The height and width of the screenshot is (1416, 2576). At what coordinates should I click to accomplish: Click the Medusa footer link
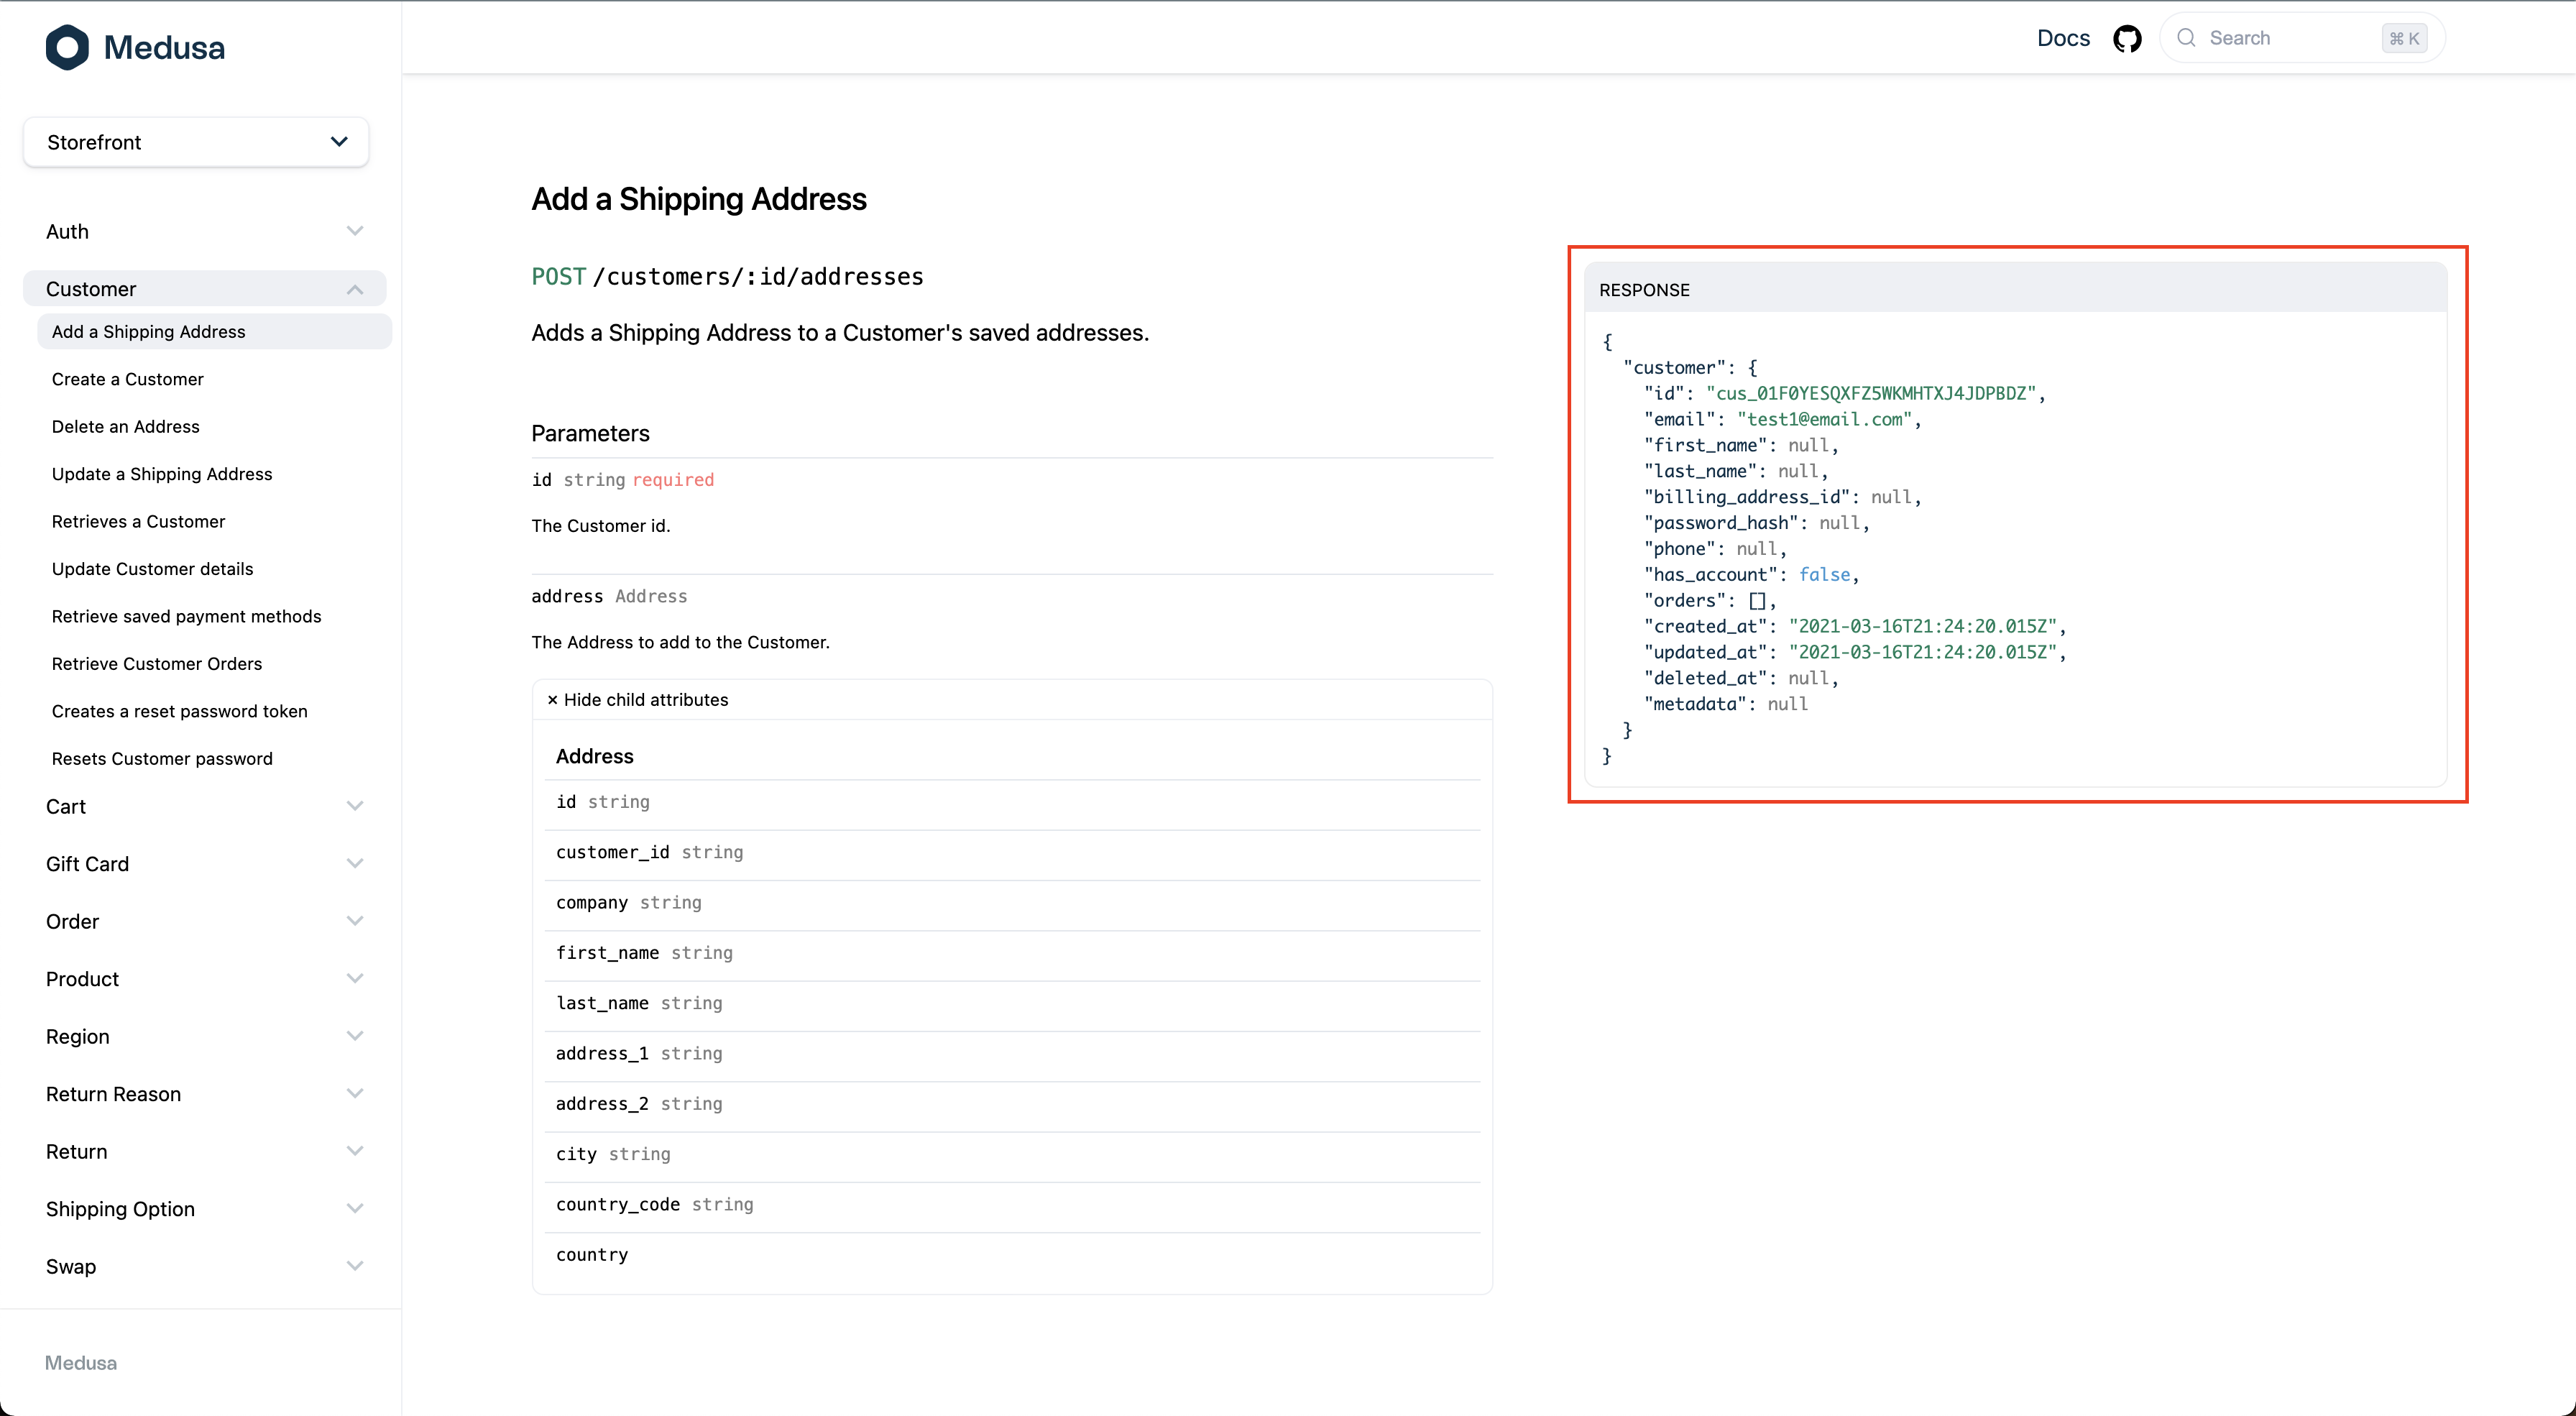click(80, 1363)
